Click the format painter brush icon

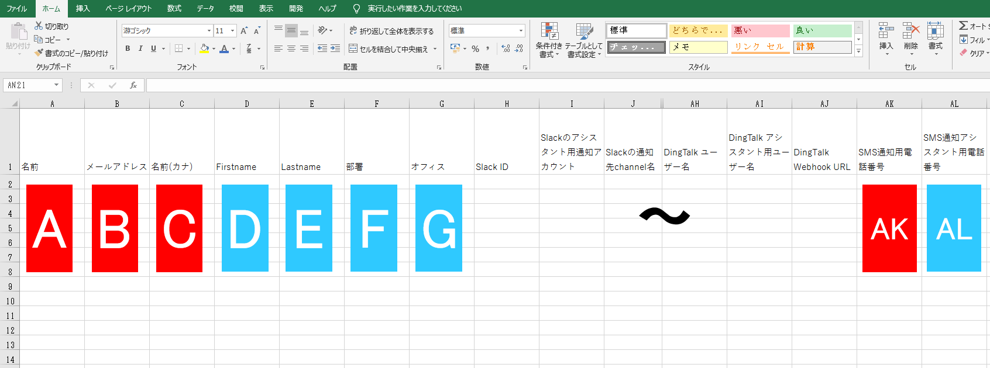click(x=39, y=53)
